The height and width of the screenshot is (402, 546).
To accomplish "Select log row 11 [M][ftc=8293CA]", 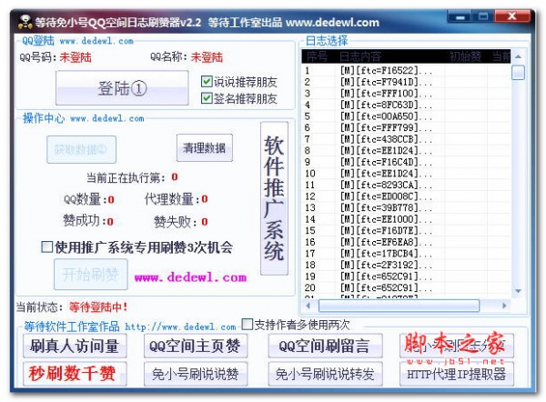I will point(406,185).
